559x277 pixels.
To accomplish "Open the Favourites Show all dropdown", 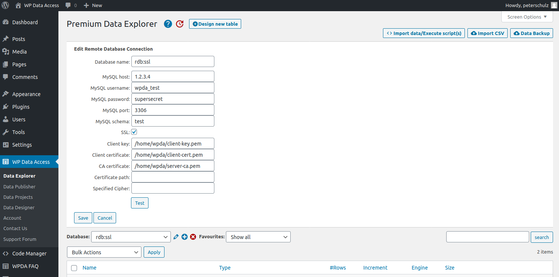I will (258, 237).
